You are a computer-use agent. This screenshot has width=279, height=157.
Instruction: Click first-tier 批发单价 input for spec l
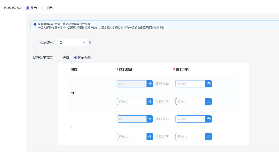point(190,119)
